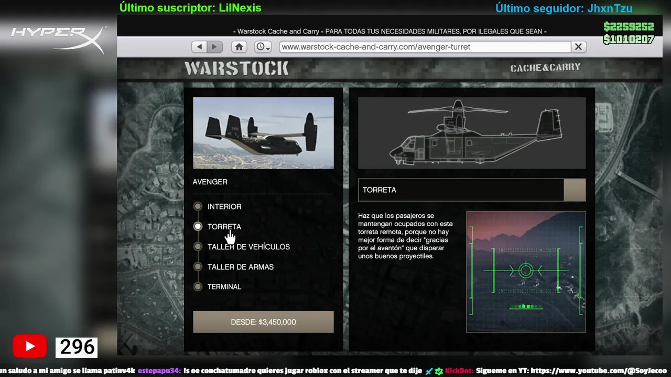671x377 pixels.
Task: Click the Avenger wireframe blueprint image
Action: coord(472,133)
